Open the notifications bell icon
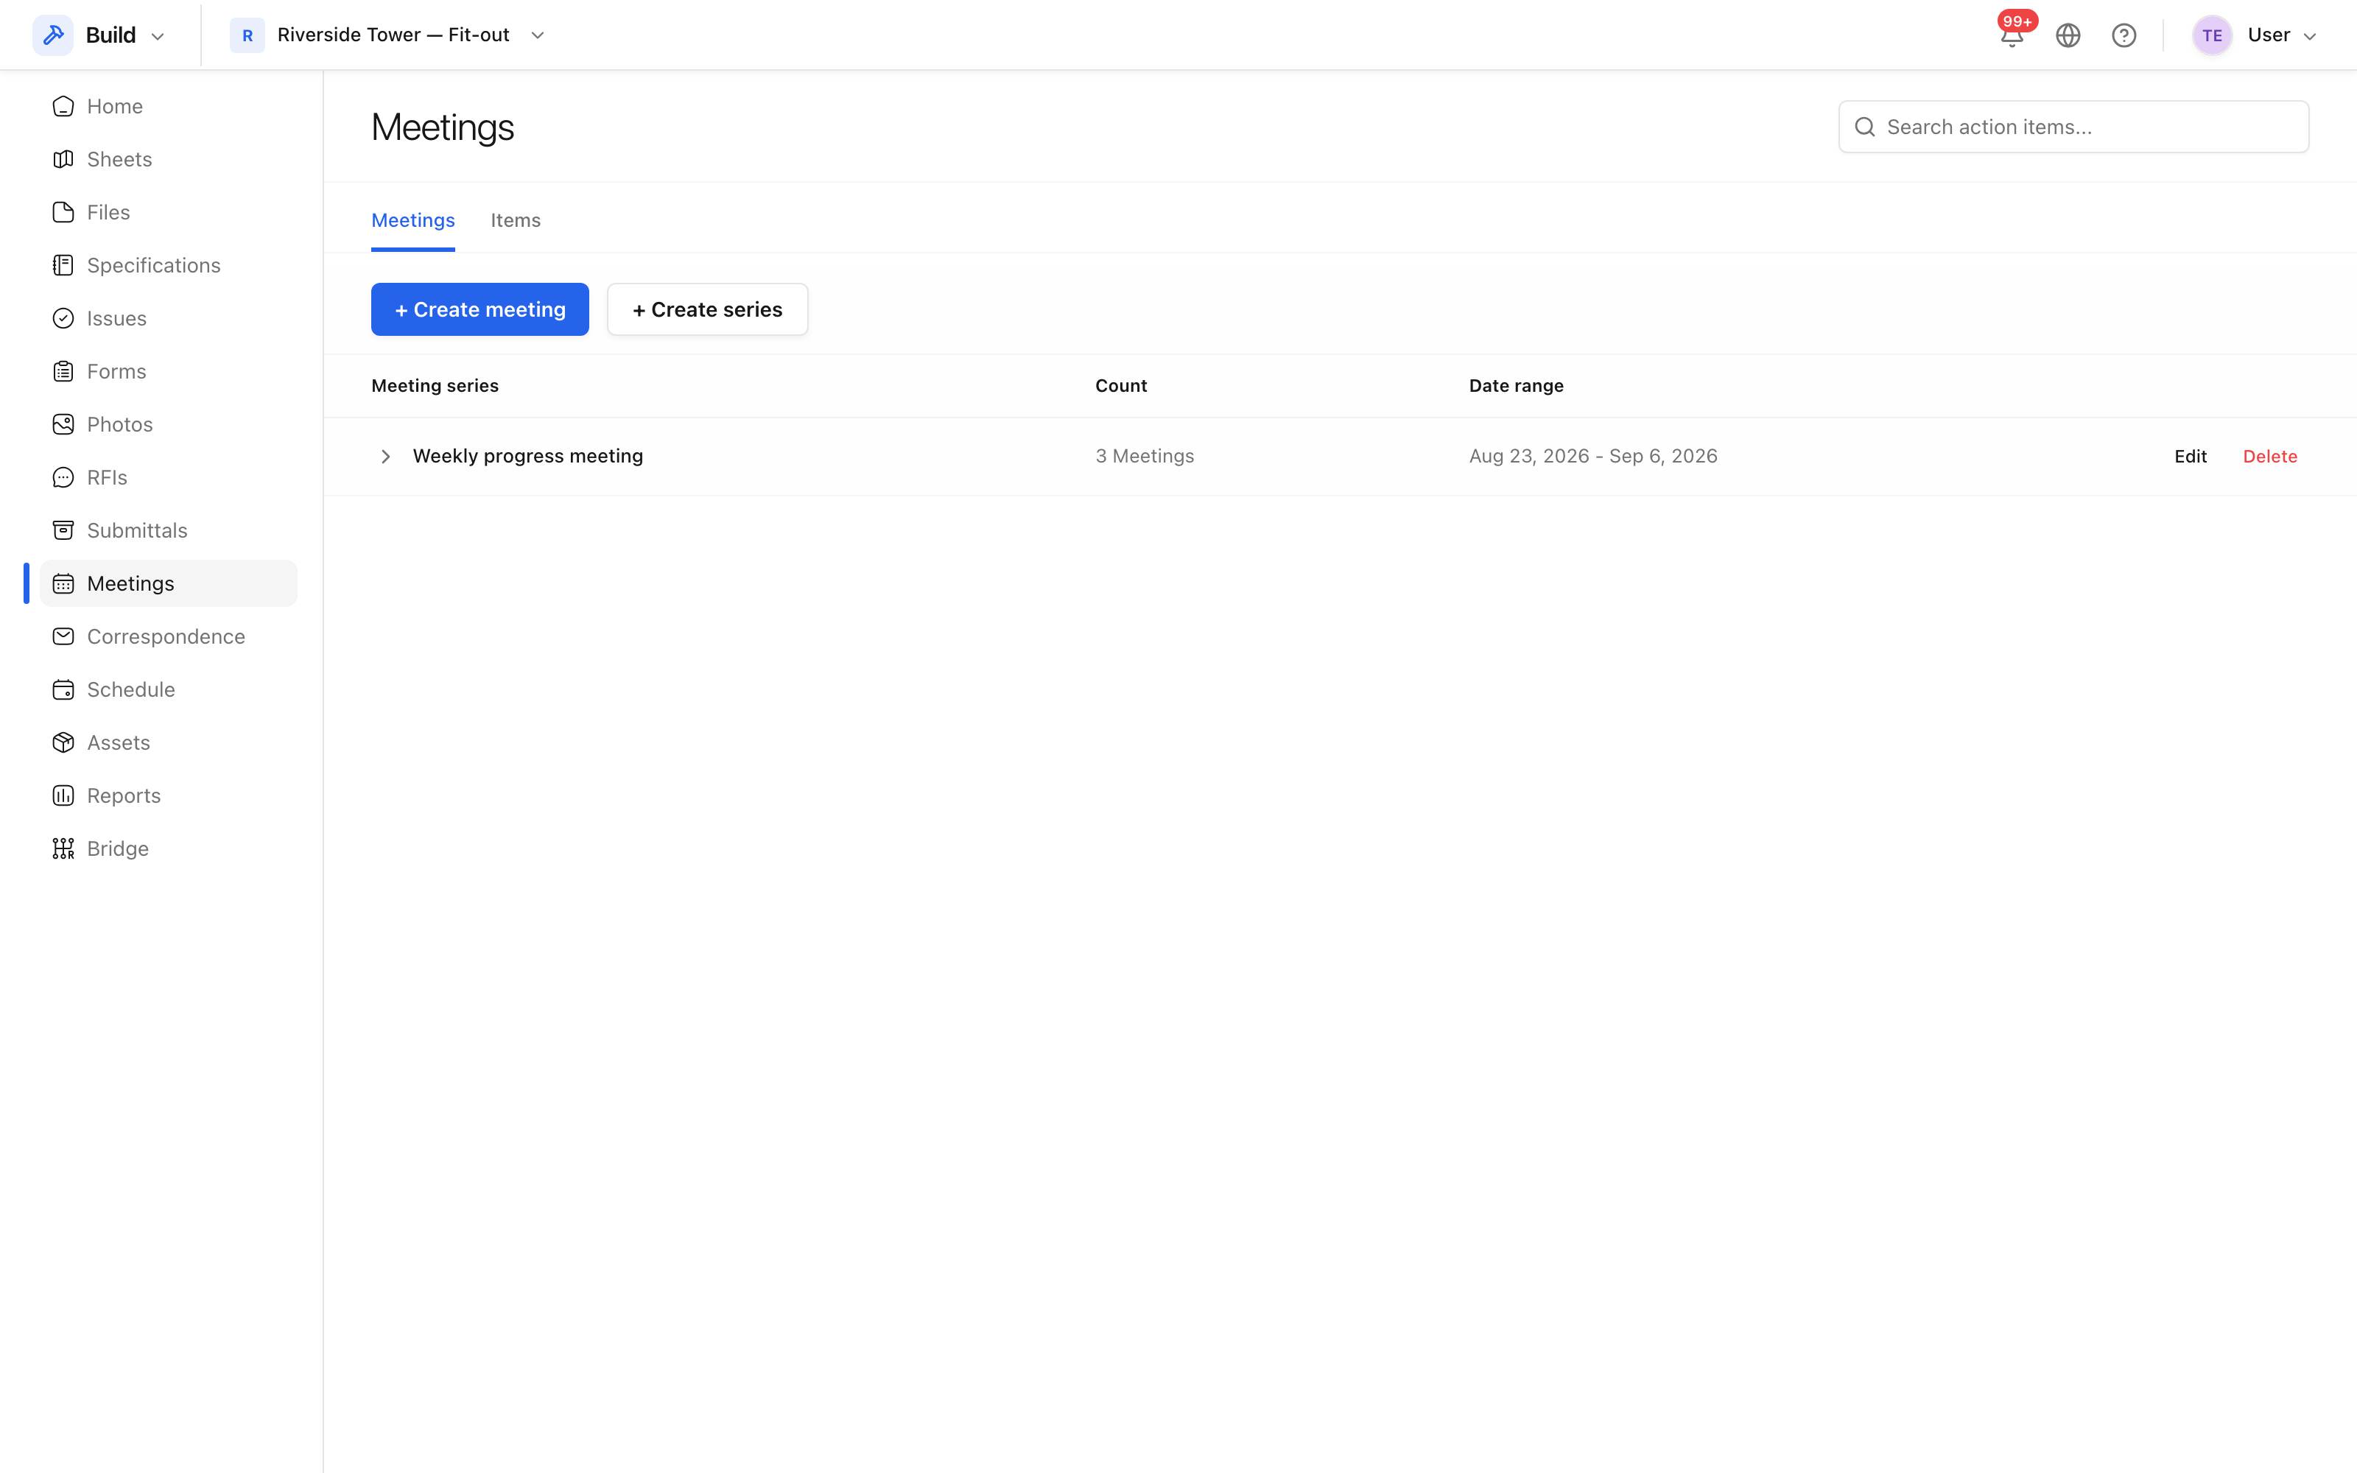 [2012, 35]
